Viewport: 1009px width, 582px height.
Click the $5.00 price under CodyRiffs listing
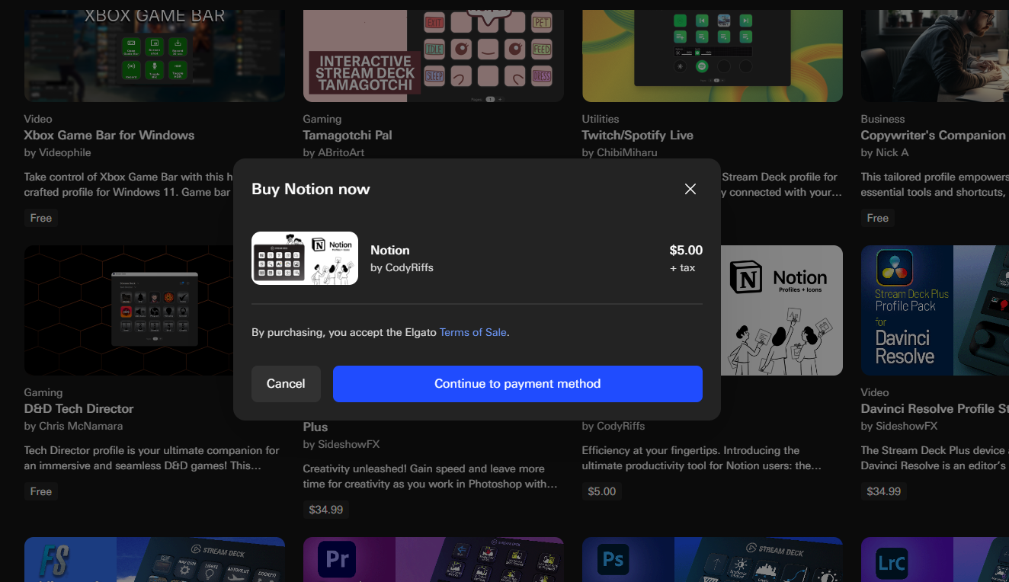[x=602, y=491]
